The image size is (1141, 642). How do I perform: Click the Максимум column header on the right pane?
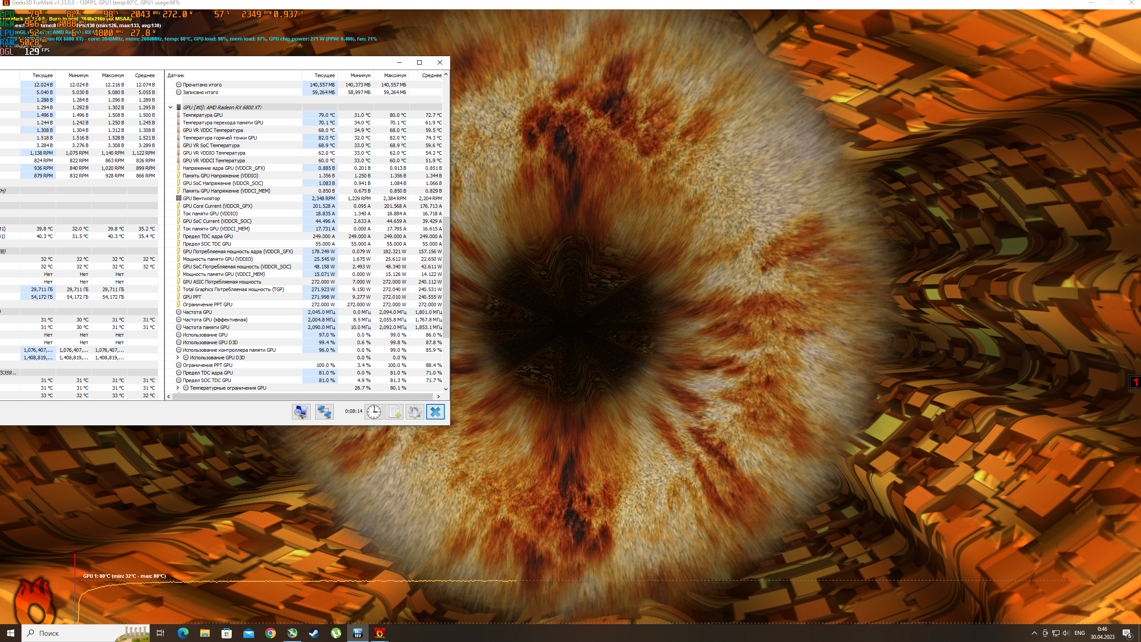tap(395, 75)
